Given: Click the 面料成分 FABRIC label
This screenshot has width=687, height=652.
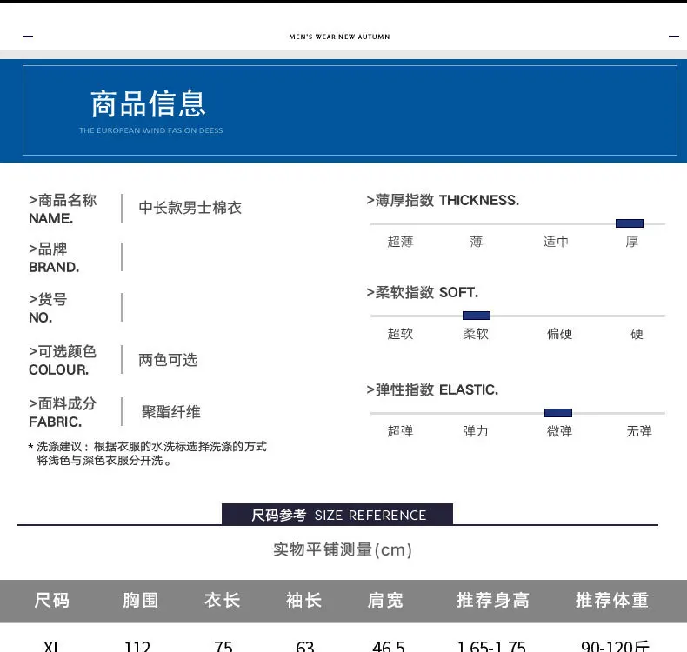Looking at the screenshot, I should click(x=63, y=412).
